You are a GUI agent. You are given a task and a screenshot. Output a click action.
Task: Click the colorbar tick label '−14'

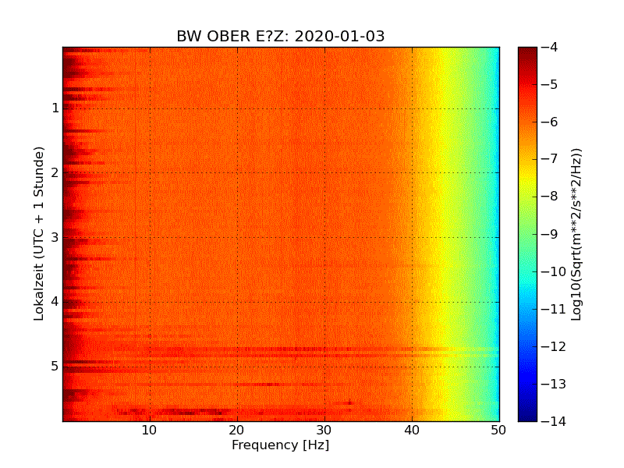point(554,421)
